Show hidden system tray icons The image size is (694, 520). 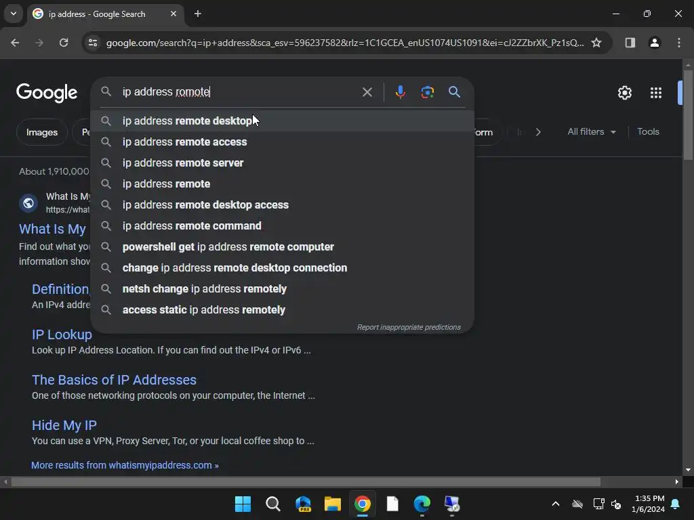[x=556, y=504]
